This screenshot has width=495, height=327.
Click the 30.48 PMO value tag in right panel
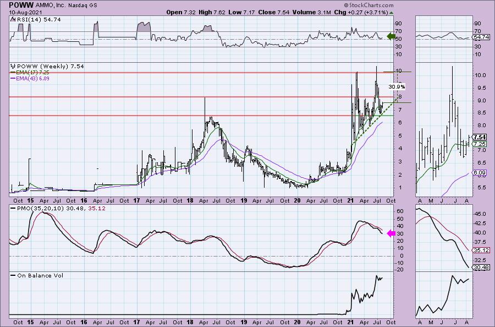click(481, 268)
